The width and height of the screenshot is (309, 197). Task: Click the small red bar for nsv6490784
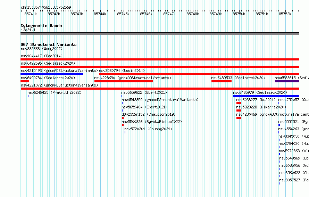25,81
